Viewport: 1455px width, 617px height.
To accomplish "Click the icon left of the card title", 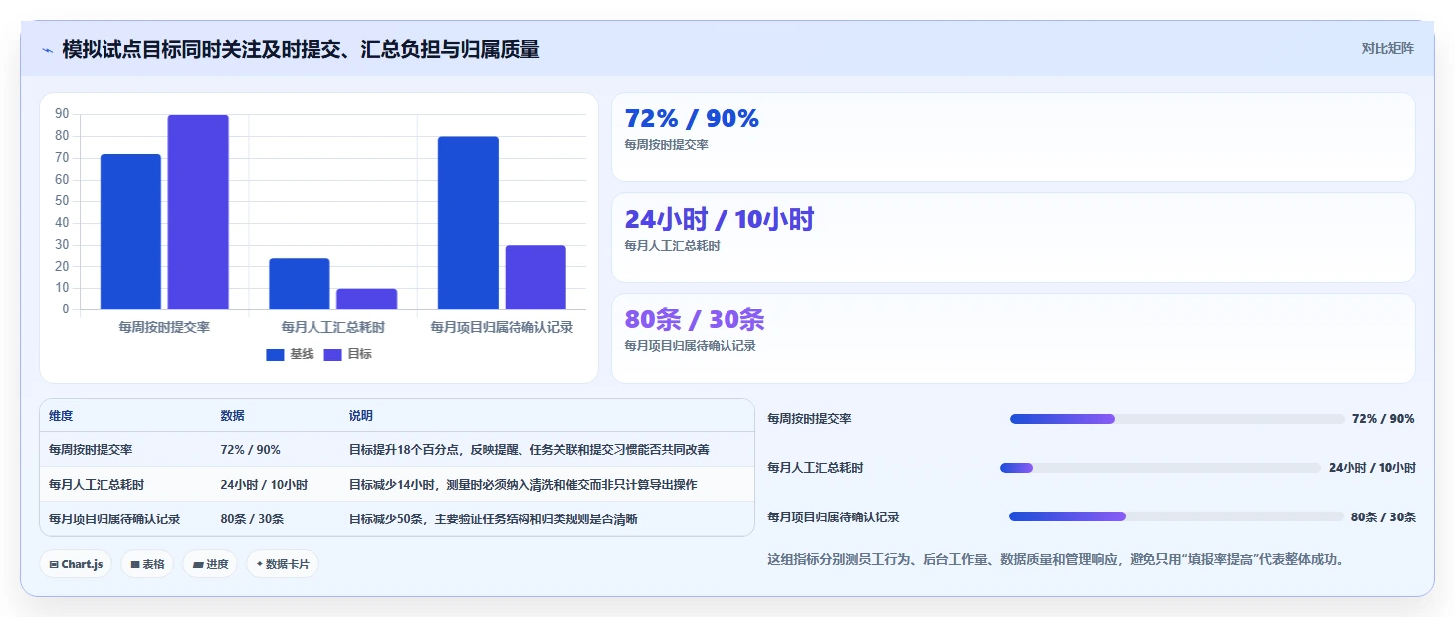I will pyautogui.click(x=47, y=50).
